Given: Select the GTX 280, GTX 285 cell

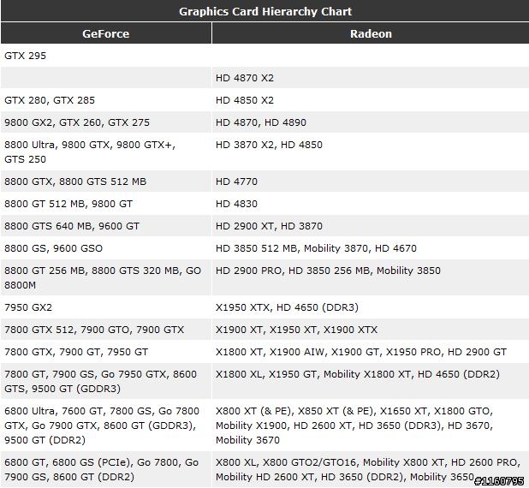Looking at the screenshot, I should [x=106, y=100].
